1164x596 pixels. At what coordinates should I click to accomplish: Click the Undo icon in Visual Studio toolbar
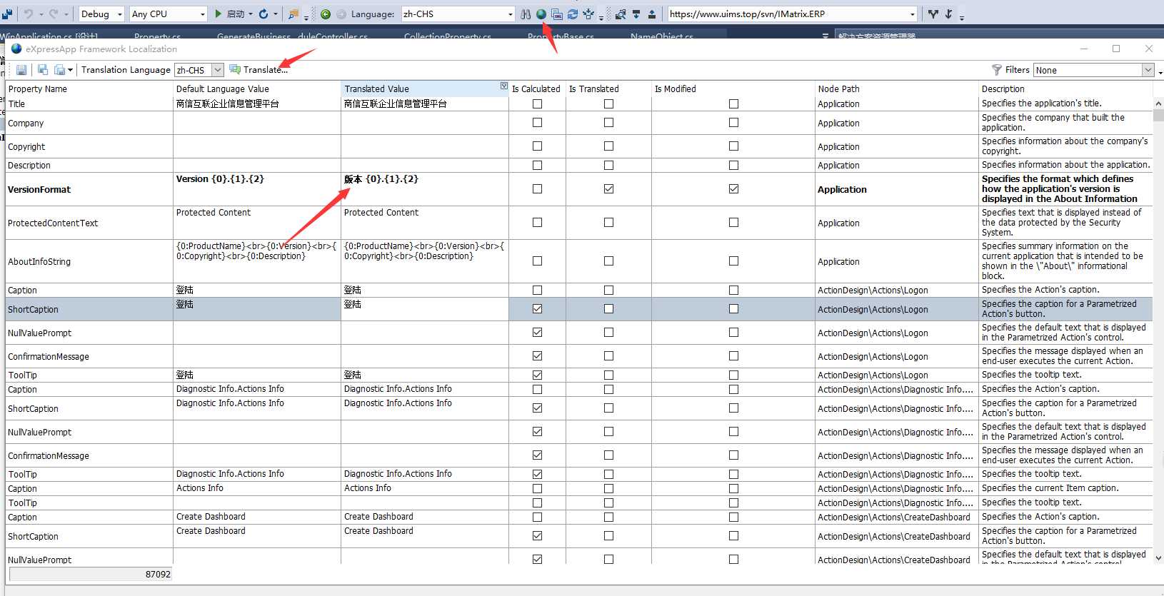coord(29,14)
